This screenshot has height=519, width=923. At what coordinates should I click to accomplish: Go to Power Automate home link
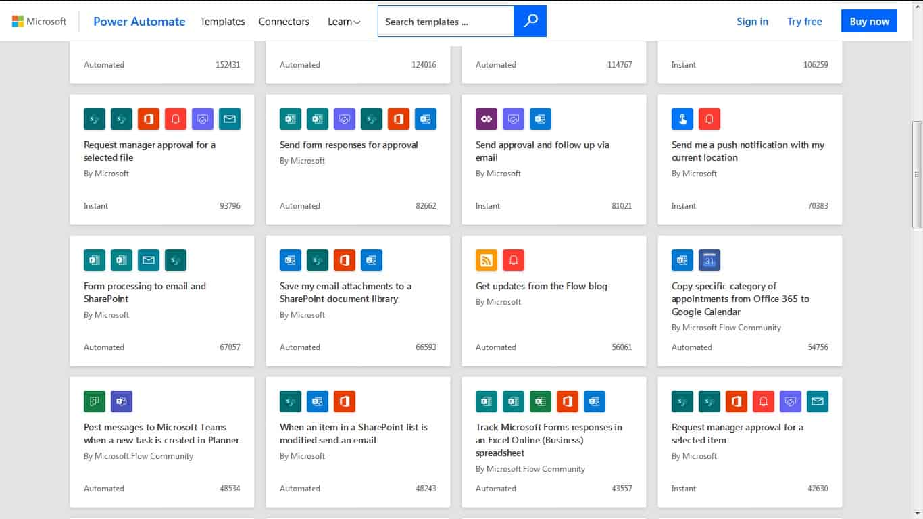tap(139, 22)
